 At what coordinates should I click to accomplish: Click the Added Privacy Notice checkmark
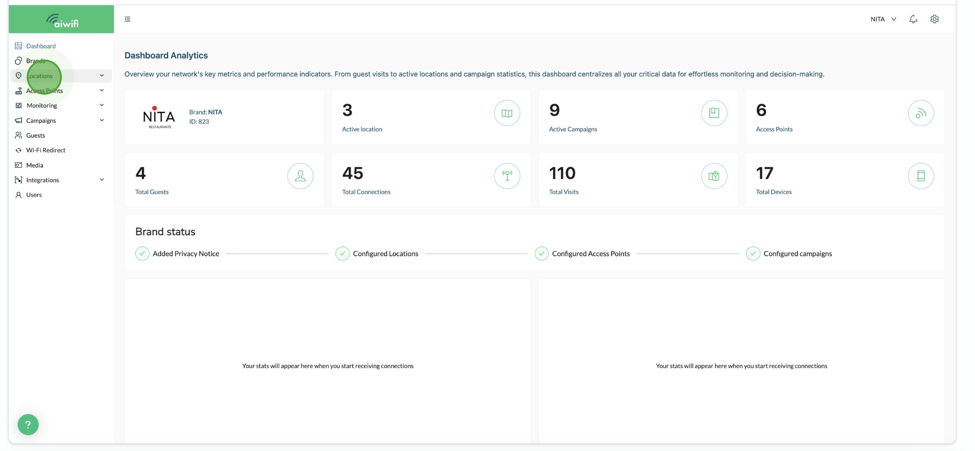pyautogui.click(x=142, y=254)
